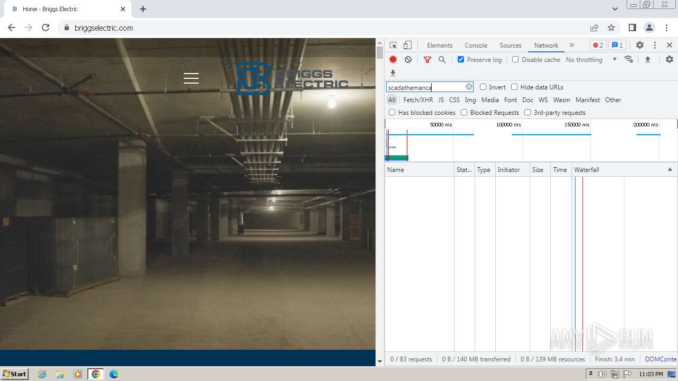
Task: Check the Invert filter option
Action: (483, 87)
